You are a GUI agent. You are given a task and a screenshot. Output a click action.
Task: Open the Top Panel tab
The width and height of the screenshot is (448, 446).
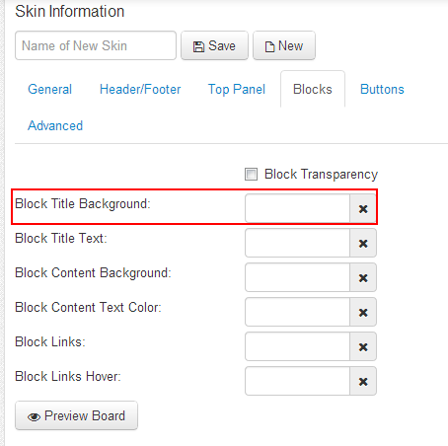point(237,89)
